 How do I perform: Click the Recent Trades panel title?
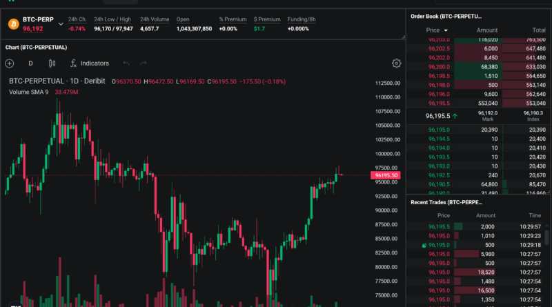click(446, 202)
